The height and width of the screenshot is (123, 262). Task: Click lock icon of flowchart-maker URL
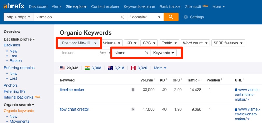[x=236, y=109]
